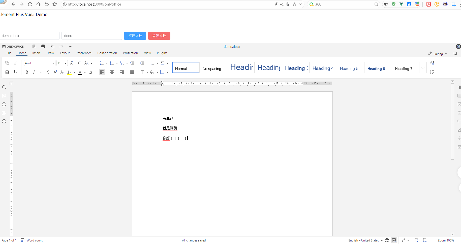Toggle spell checking in status bar
Screen dimensions: 461x245
coord(394,240)
